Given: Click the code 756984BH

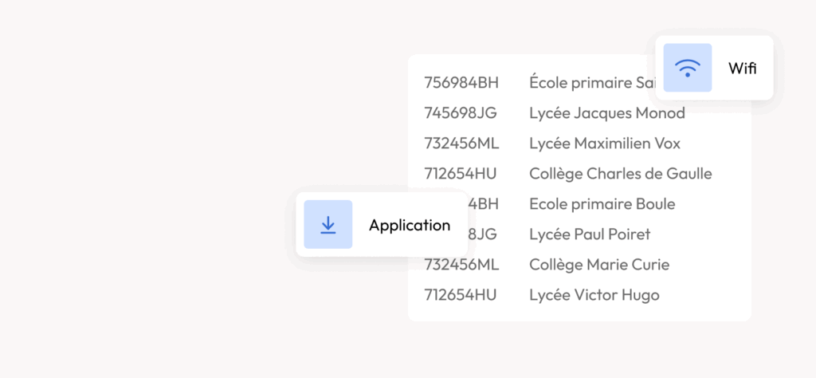Looking at the screenshot, I should 461,83.
